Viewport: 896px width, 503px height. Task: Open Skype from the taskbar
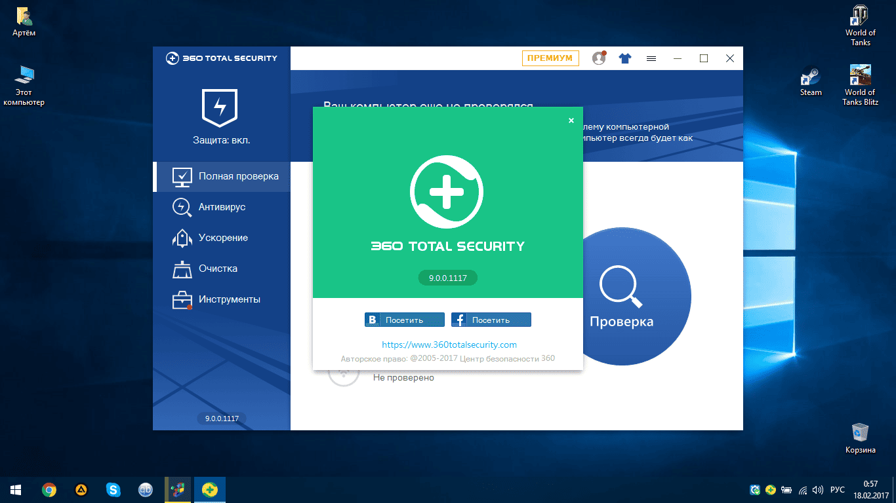click(x=113, y=489)
